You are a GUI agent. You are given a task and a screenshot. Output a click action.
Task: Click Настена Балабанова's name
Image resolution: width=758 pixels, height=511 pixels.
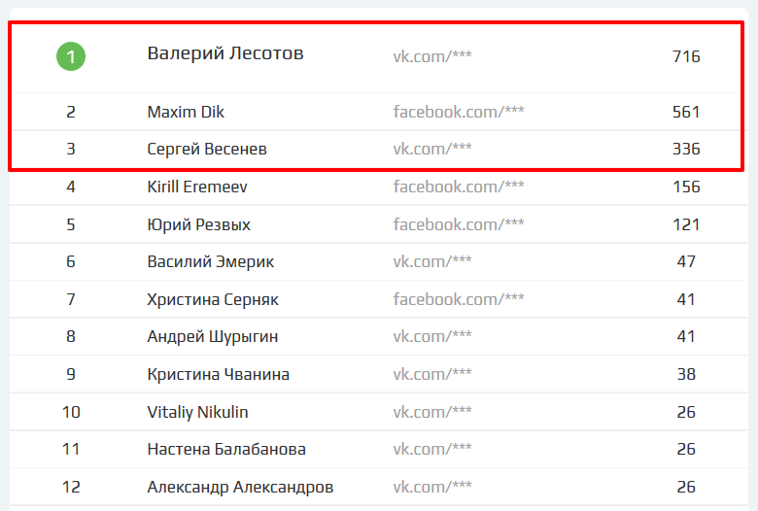pos(226,450)
